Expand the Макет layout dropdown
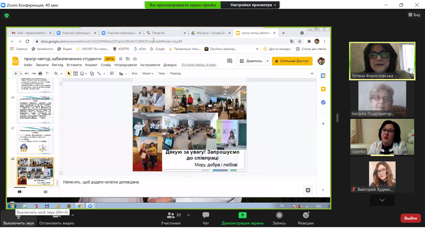425x228 pixels. point(148,74)
